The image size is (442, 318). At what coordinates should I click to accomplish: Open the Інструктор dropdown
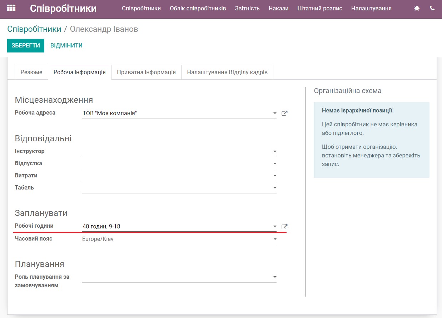274,151
